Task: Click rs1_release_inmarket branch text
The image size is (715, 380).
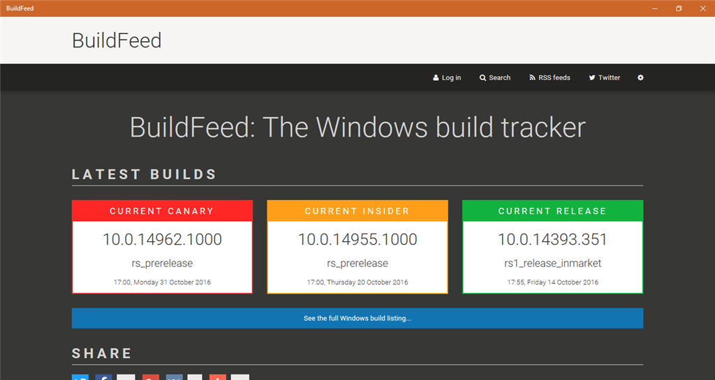Action: pyautogui.click(x=552, y=264)
